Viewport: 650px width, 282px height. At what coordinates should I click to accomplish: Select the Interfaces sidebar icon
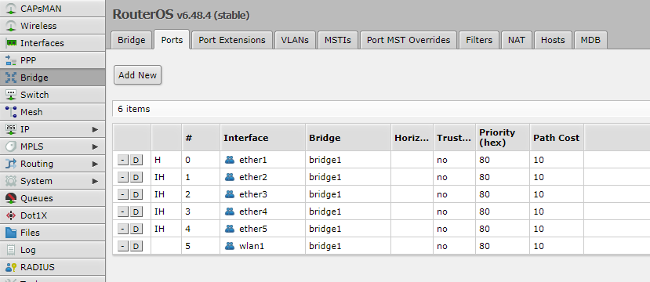(x=11, y=43)
